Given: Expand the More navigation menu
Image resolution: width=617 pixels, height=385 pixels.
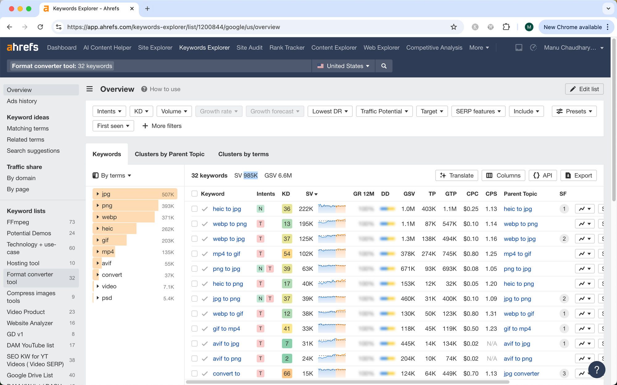Looking at the screenshot, I should (479, 47).
